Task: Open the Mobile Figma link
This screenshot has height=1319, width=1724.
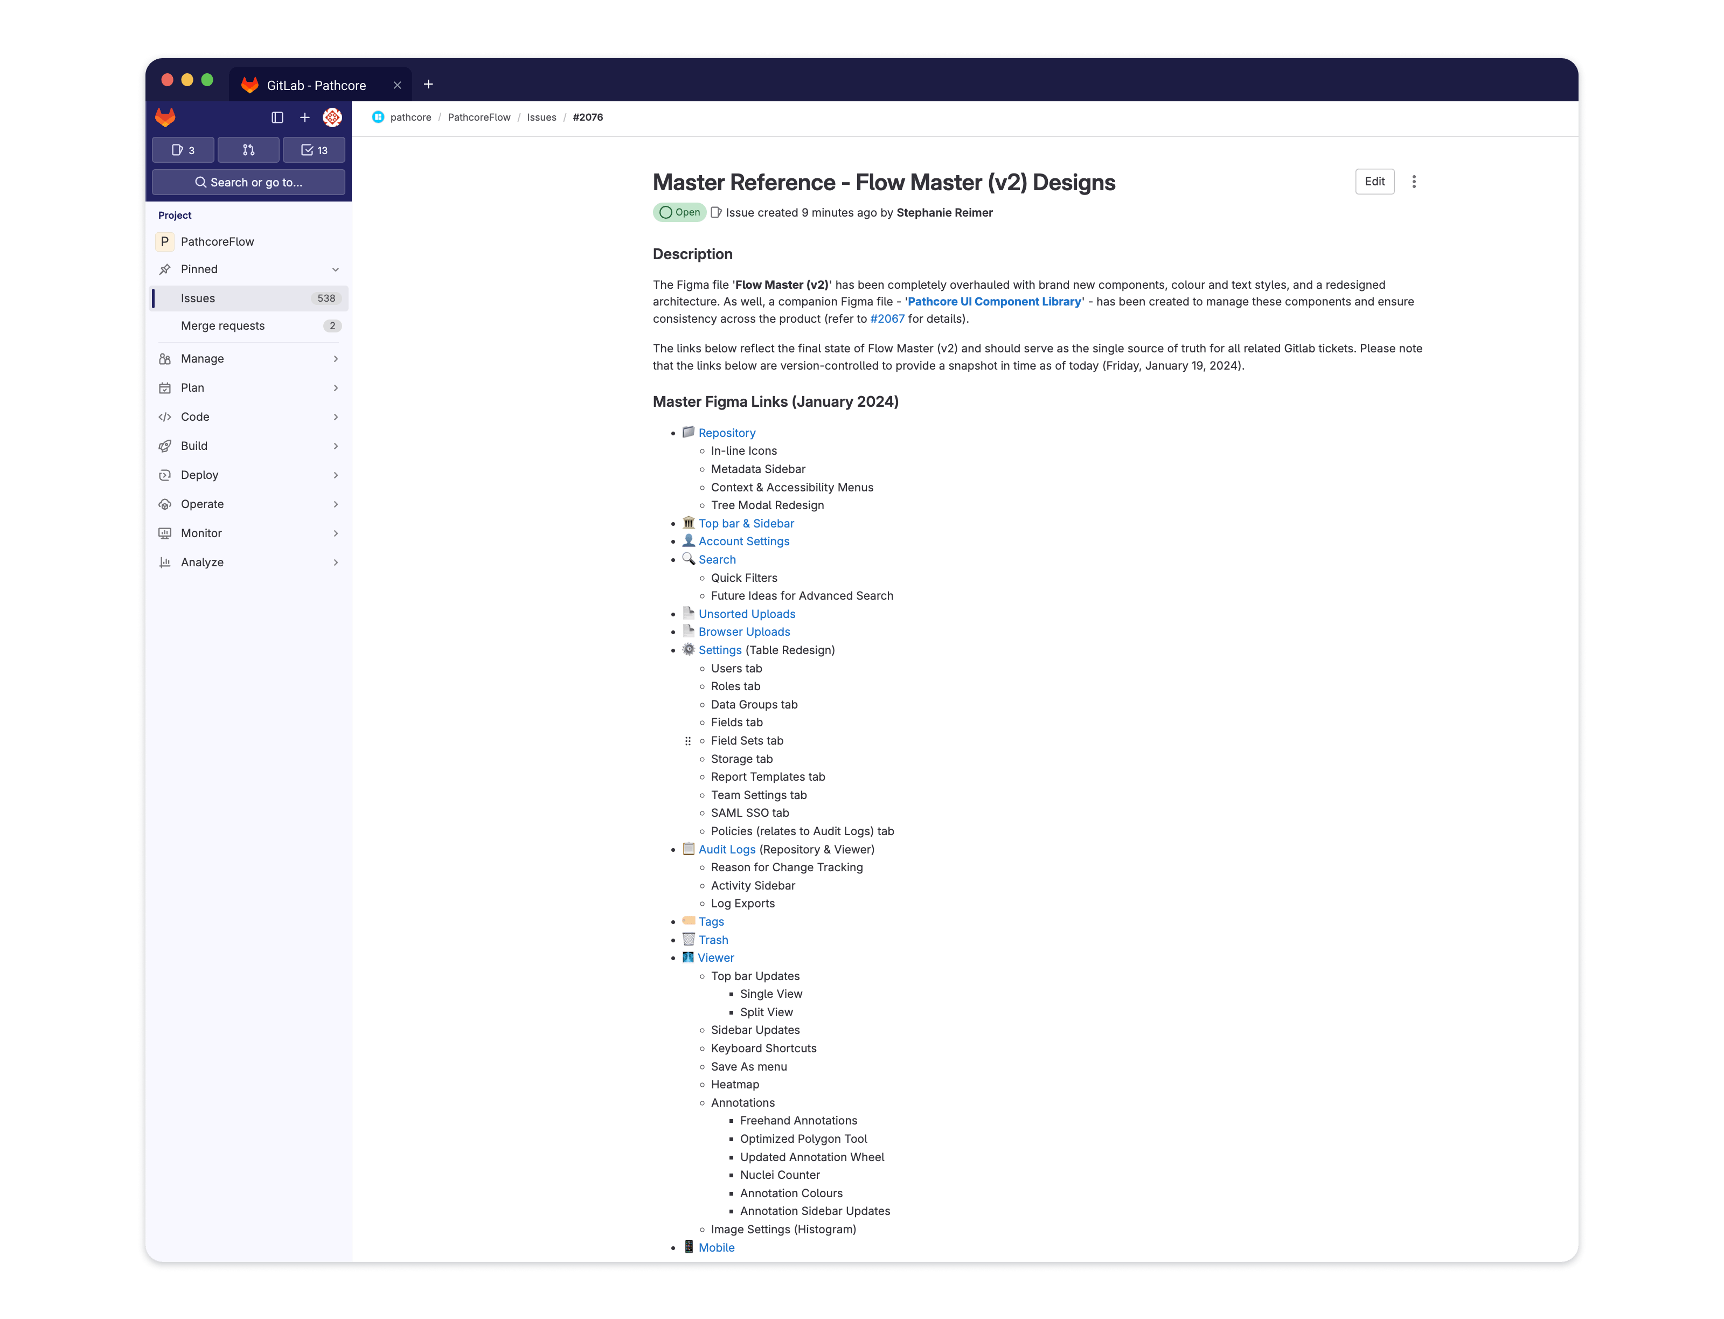Action: click(716, 1247)
